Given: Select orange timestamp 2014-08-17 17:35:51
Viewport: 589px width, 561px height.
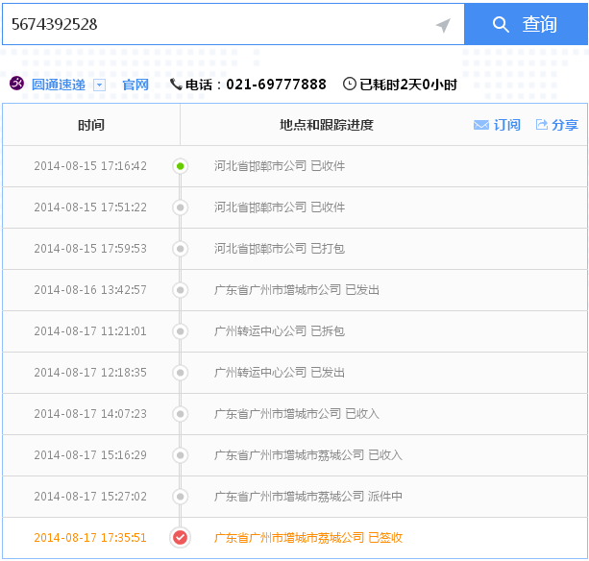Looking at the screenshot, I should pos(90,538).
